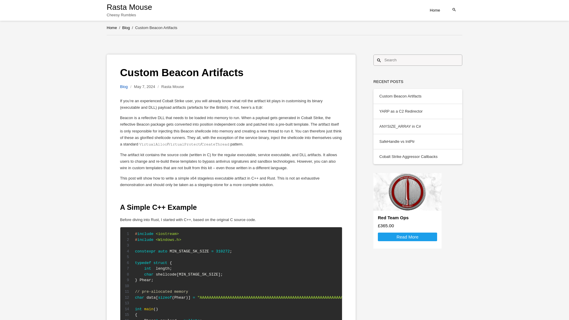The height and width of the screenshot is (320, 569).
Task: Click the Blog breadcrumb link
Action: tap(126, 28)
